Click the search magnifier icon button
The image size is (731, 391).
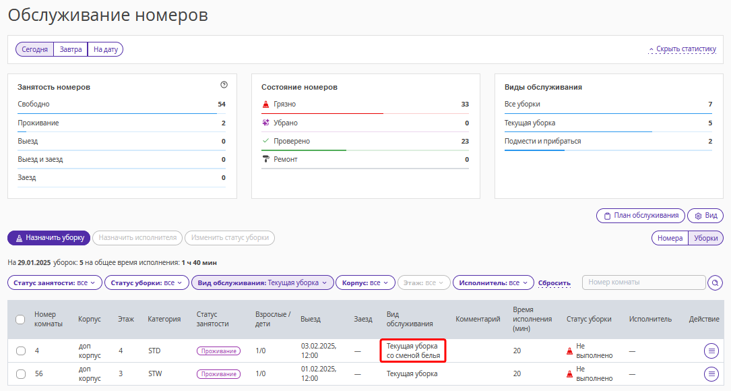(x=715, y=282)
